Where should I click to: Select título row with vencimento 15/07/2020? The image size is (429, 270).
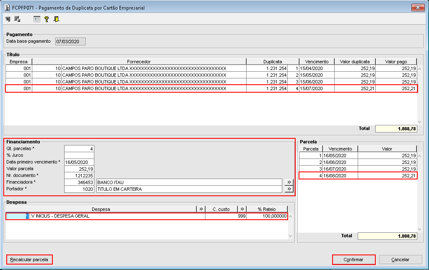[x=211, y=88]
